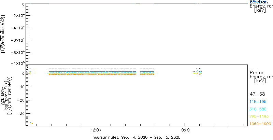Viewport: 273px width, 140px height.
Task: Click the -10 tick on proton panel
Action: (x=20, y=87)
